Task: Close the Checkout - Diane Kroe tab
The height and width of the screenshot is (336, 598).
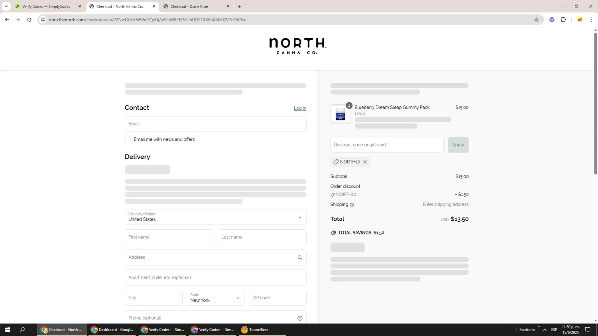Action: click(228, 6)
